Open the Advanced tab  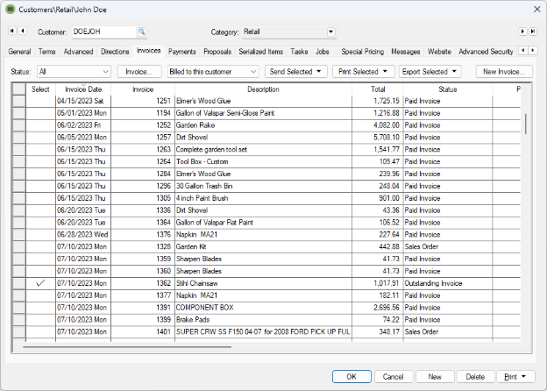pos(79,52)
